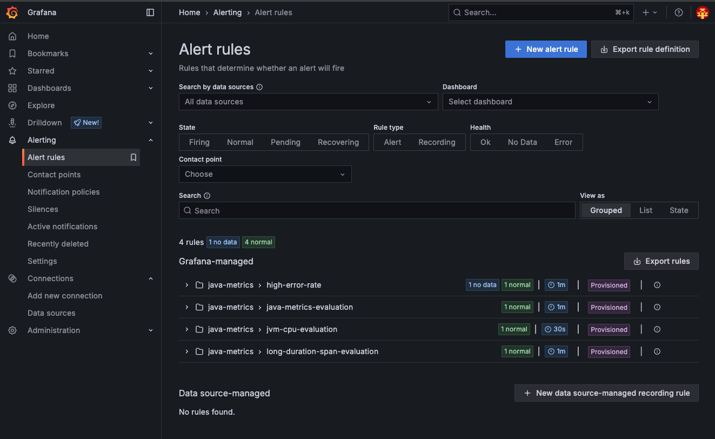Click the folder icon of high-error-rate group
The image size is (715, 439).
click(199, 285)
